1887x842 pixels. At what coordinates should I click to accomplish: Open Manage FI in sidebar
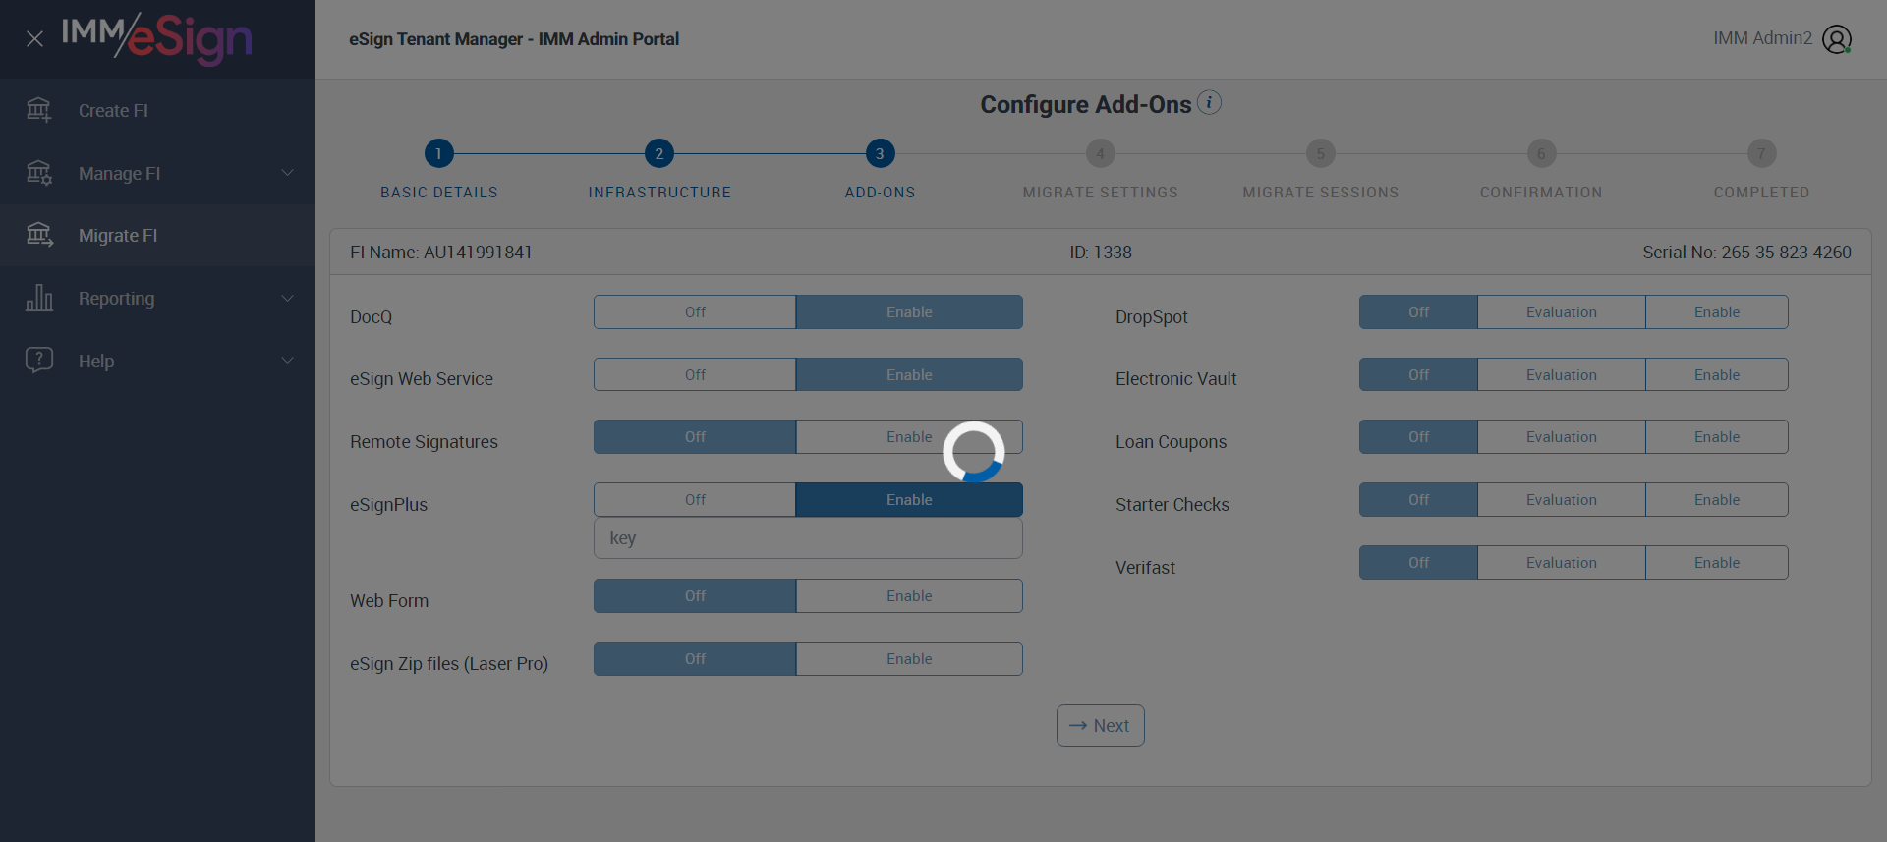tap(157, 173)
